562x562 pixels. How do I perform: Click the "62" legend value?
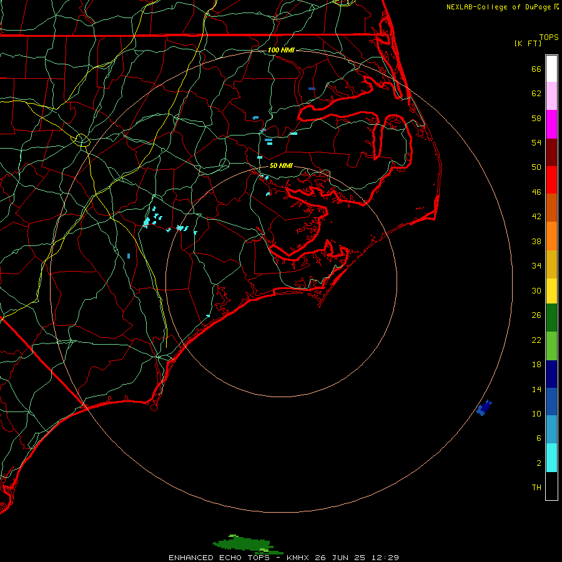tap(536, 94)
